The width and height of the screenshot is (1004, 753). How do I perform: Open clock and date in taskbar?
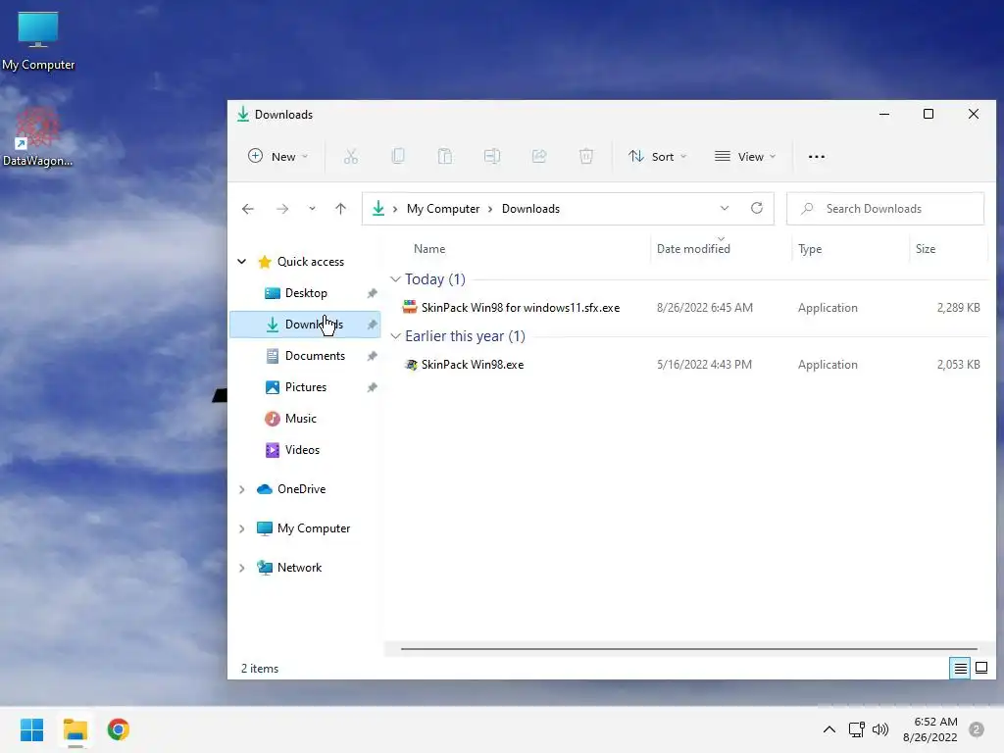click(930, 729)
